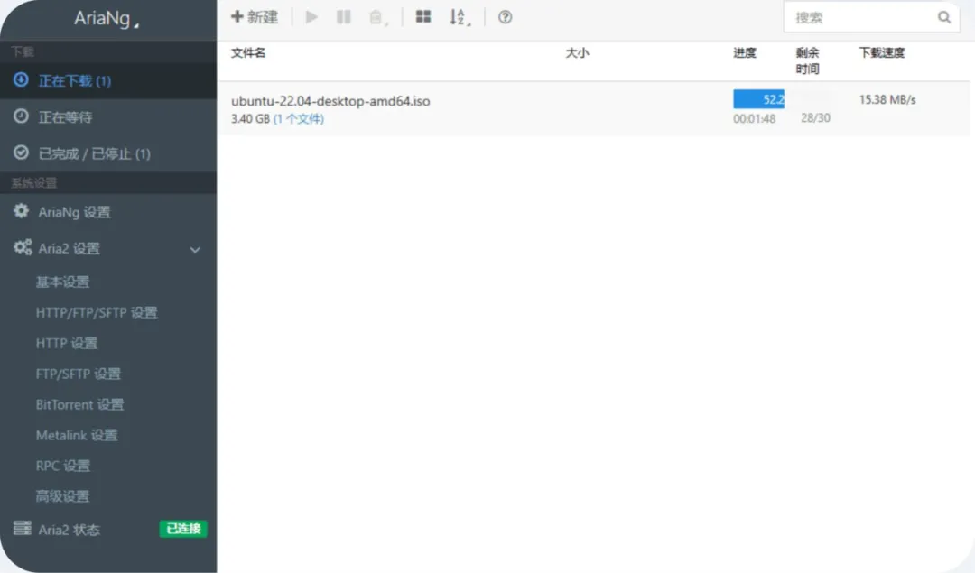Start task with play icon

click(311, 17)
